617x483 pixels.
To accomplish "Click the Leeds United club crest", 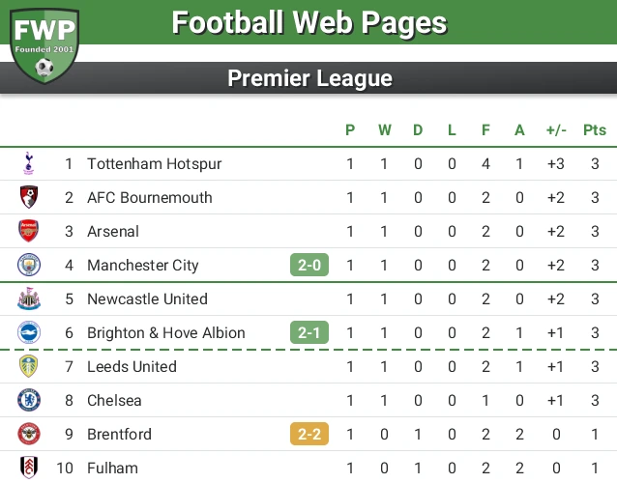I will point(29,366).
